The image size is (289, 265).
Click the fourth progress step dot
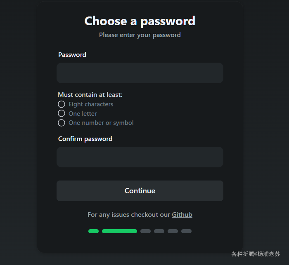pyautogui.click(x=159, y=231)
